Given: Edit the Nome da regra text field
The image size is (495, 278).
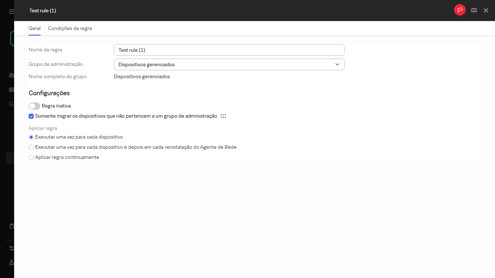Looking at the screenshot, I should (229, 50).
